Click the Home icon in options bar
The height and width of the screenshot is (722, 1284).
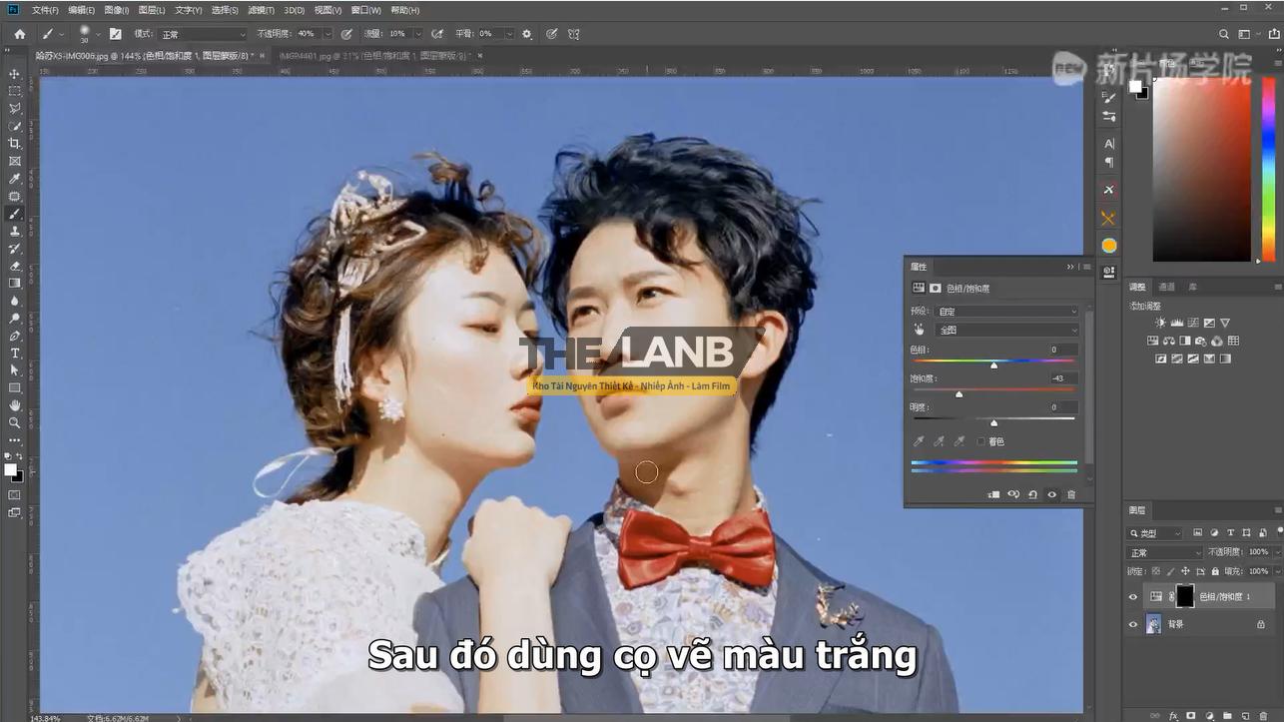tap(19, 34)
